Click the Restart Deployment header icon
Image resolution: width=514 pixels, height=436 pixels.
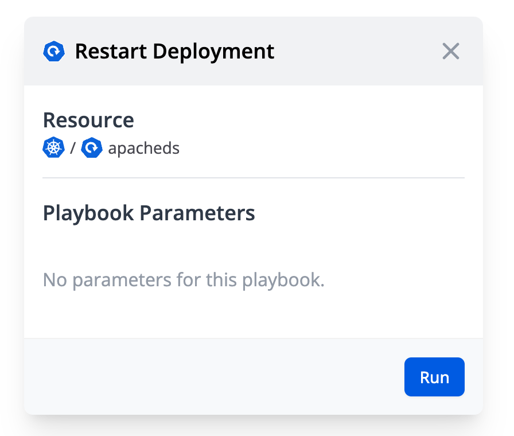54,52
